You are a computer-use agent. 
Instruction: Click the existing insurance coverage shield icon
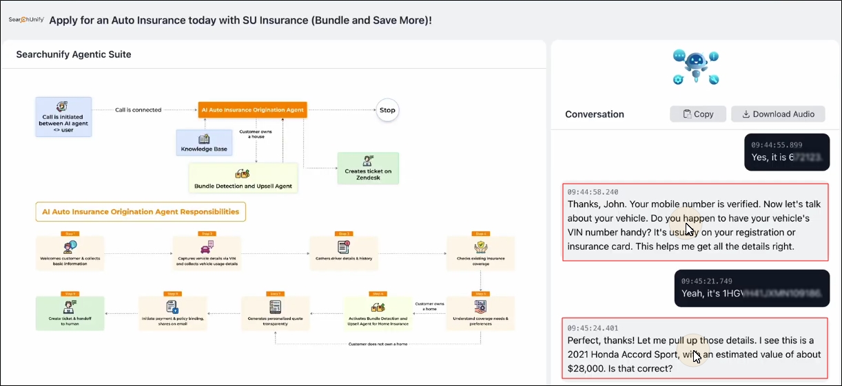pyautogui.click(x=480, y=246)
